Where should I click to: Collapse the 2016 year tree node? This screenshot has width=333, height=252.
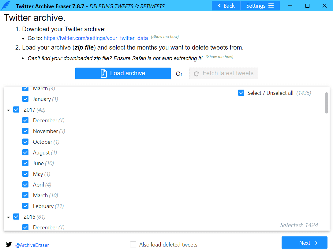pos(8,217)
